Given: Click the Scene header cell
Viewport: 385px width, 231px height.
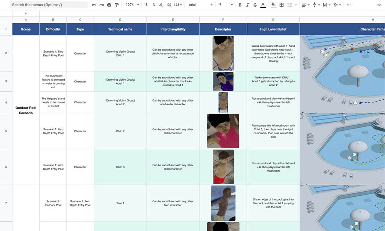Looking at the screenshot, I should point(26,29).
